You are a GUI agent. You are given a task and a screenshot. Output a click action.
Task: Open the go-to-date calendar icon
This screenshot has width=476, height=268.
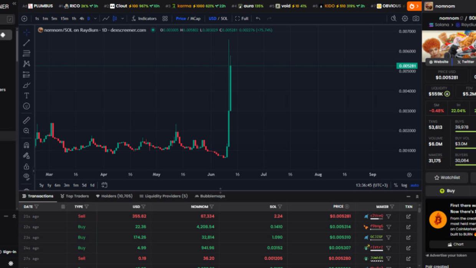[x=104, y=185]
